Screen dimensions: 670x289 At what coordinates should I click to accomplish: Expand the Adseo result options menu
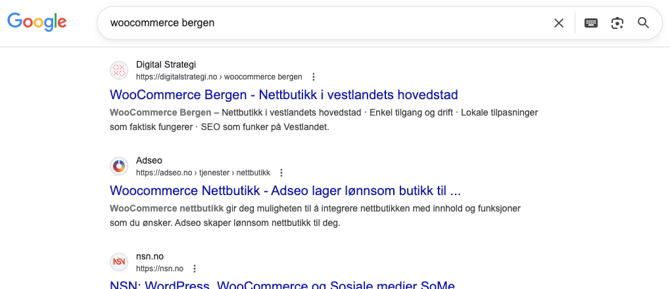(281, 173)
